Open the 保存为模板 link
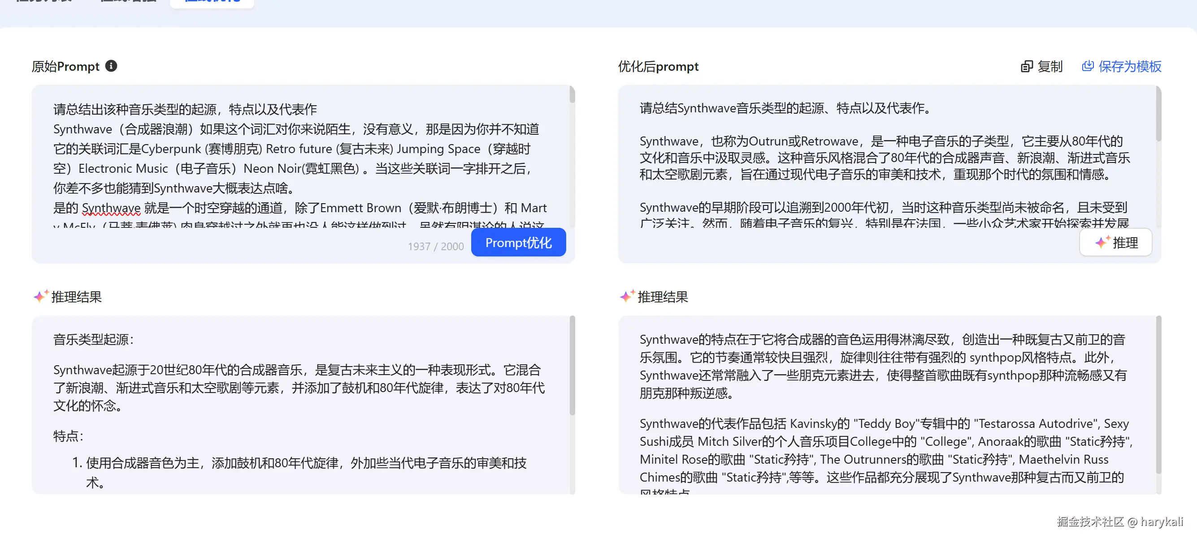 [1130, 66]
